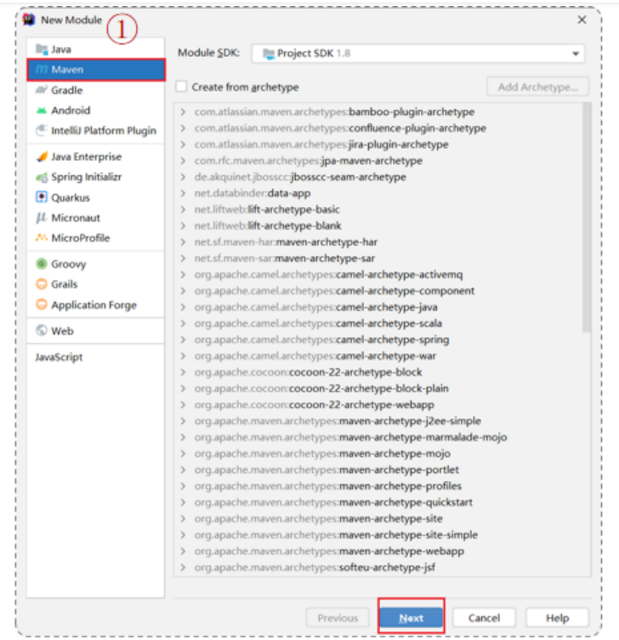
Task: Expand bamboo-plugin-archetype entry
Action: (x=183, y=111)
